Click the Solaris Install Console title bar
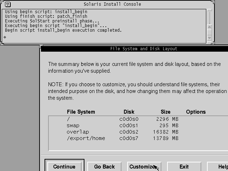The width and height of the screenshot is (228, 171). tap(112, 4)
